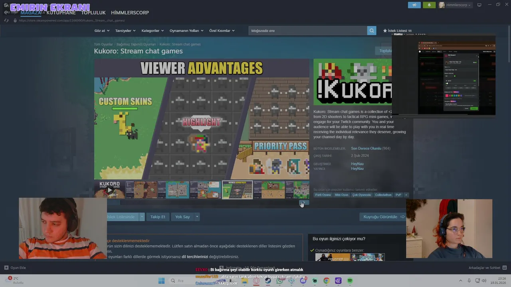This screenshot has height=287, width=511.
Task: Click the Yok Say ignore button
Action: click(x=182, y=217)
